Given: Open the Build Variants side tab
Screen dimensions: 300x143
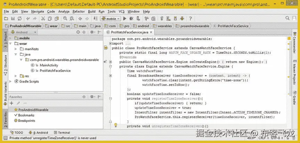Looking at the screenshot, I should [x=6, y=94].
